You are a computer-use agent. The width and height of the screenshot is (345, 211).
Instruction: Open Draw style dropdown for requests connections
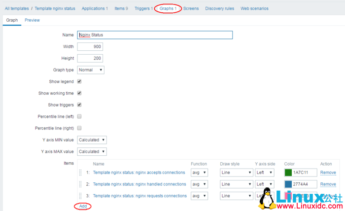click(x=236, y=196)
